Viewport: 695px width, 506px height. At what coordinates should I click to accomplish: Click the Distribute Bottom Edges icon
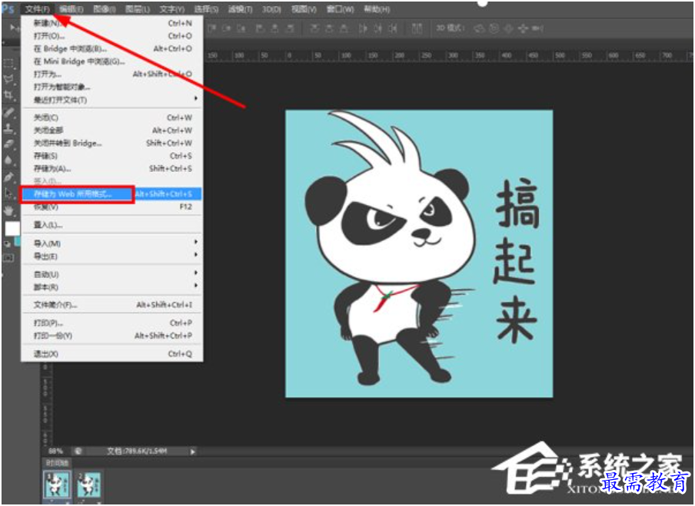[344, 28]
